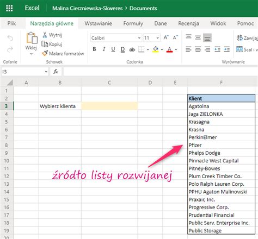
Task: Click the Excel app title
Action: pyautogui.click(x=32, y=8)
